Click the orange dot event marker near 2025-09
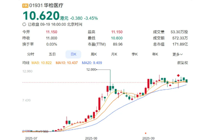The width and height of the screenshot is (210, 140). pyautogui.click(x=146, y=133)
